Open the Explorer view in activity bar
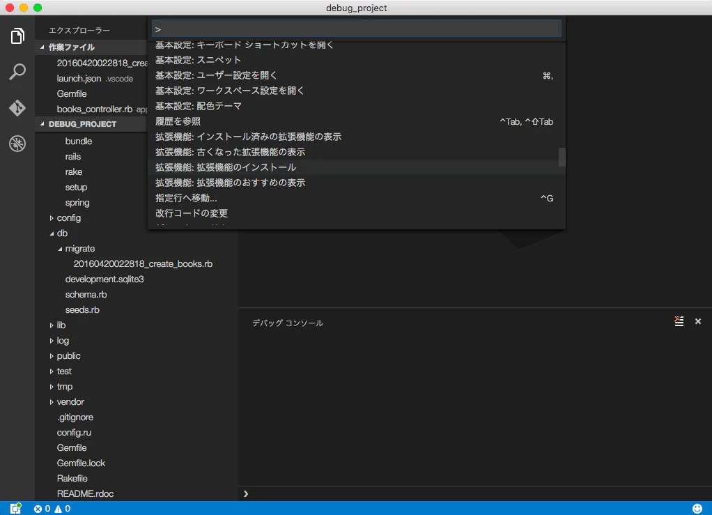This screenshot has width=712, height=515. [x=17, y=36]
